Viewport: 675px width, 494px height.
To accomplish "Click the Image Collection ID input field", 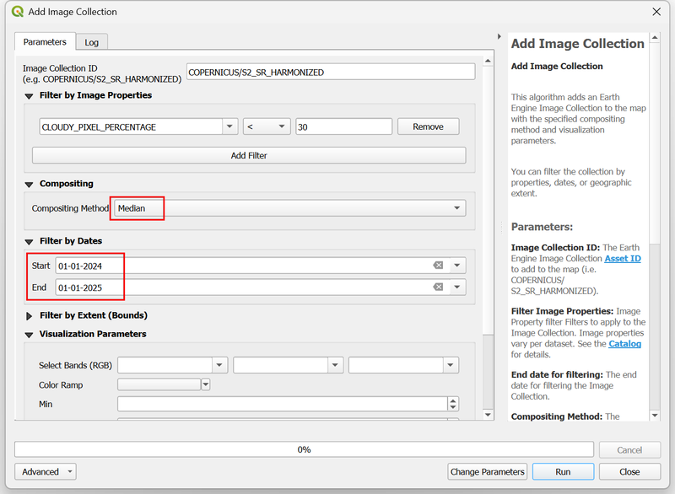I will coord(331,72).
